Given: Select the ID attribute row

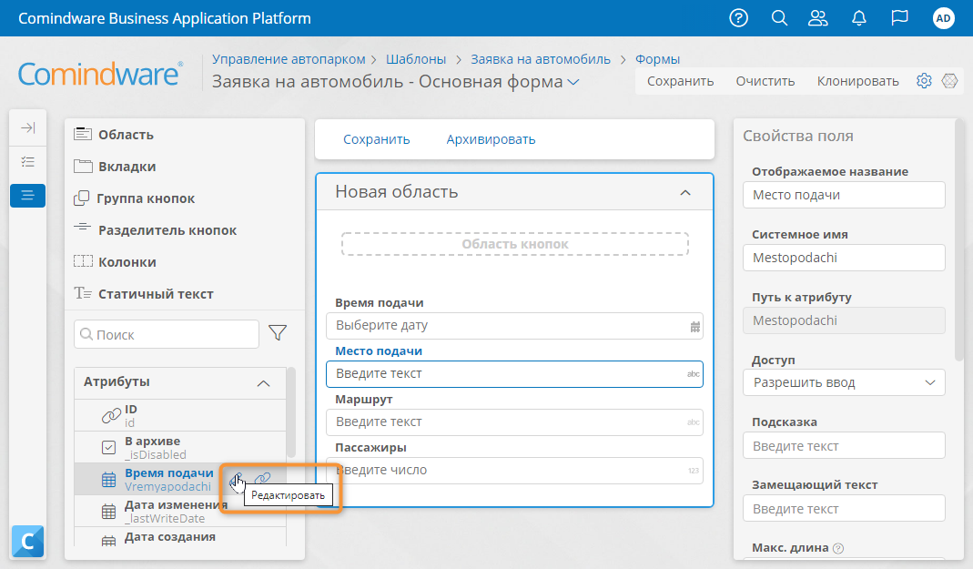Looking at the screenshot, I should click(180, 415).
